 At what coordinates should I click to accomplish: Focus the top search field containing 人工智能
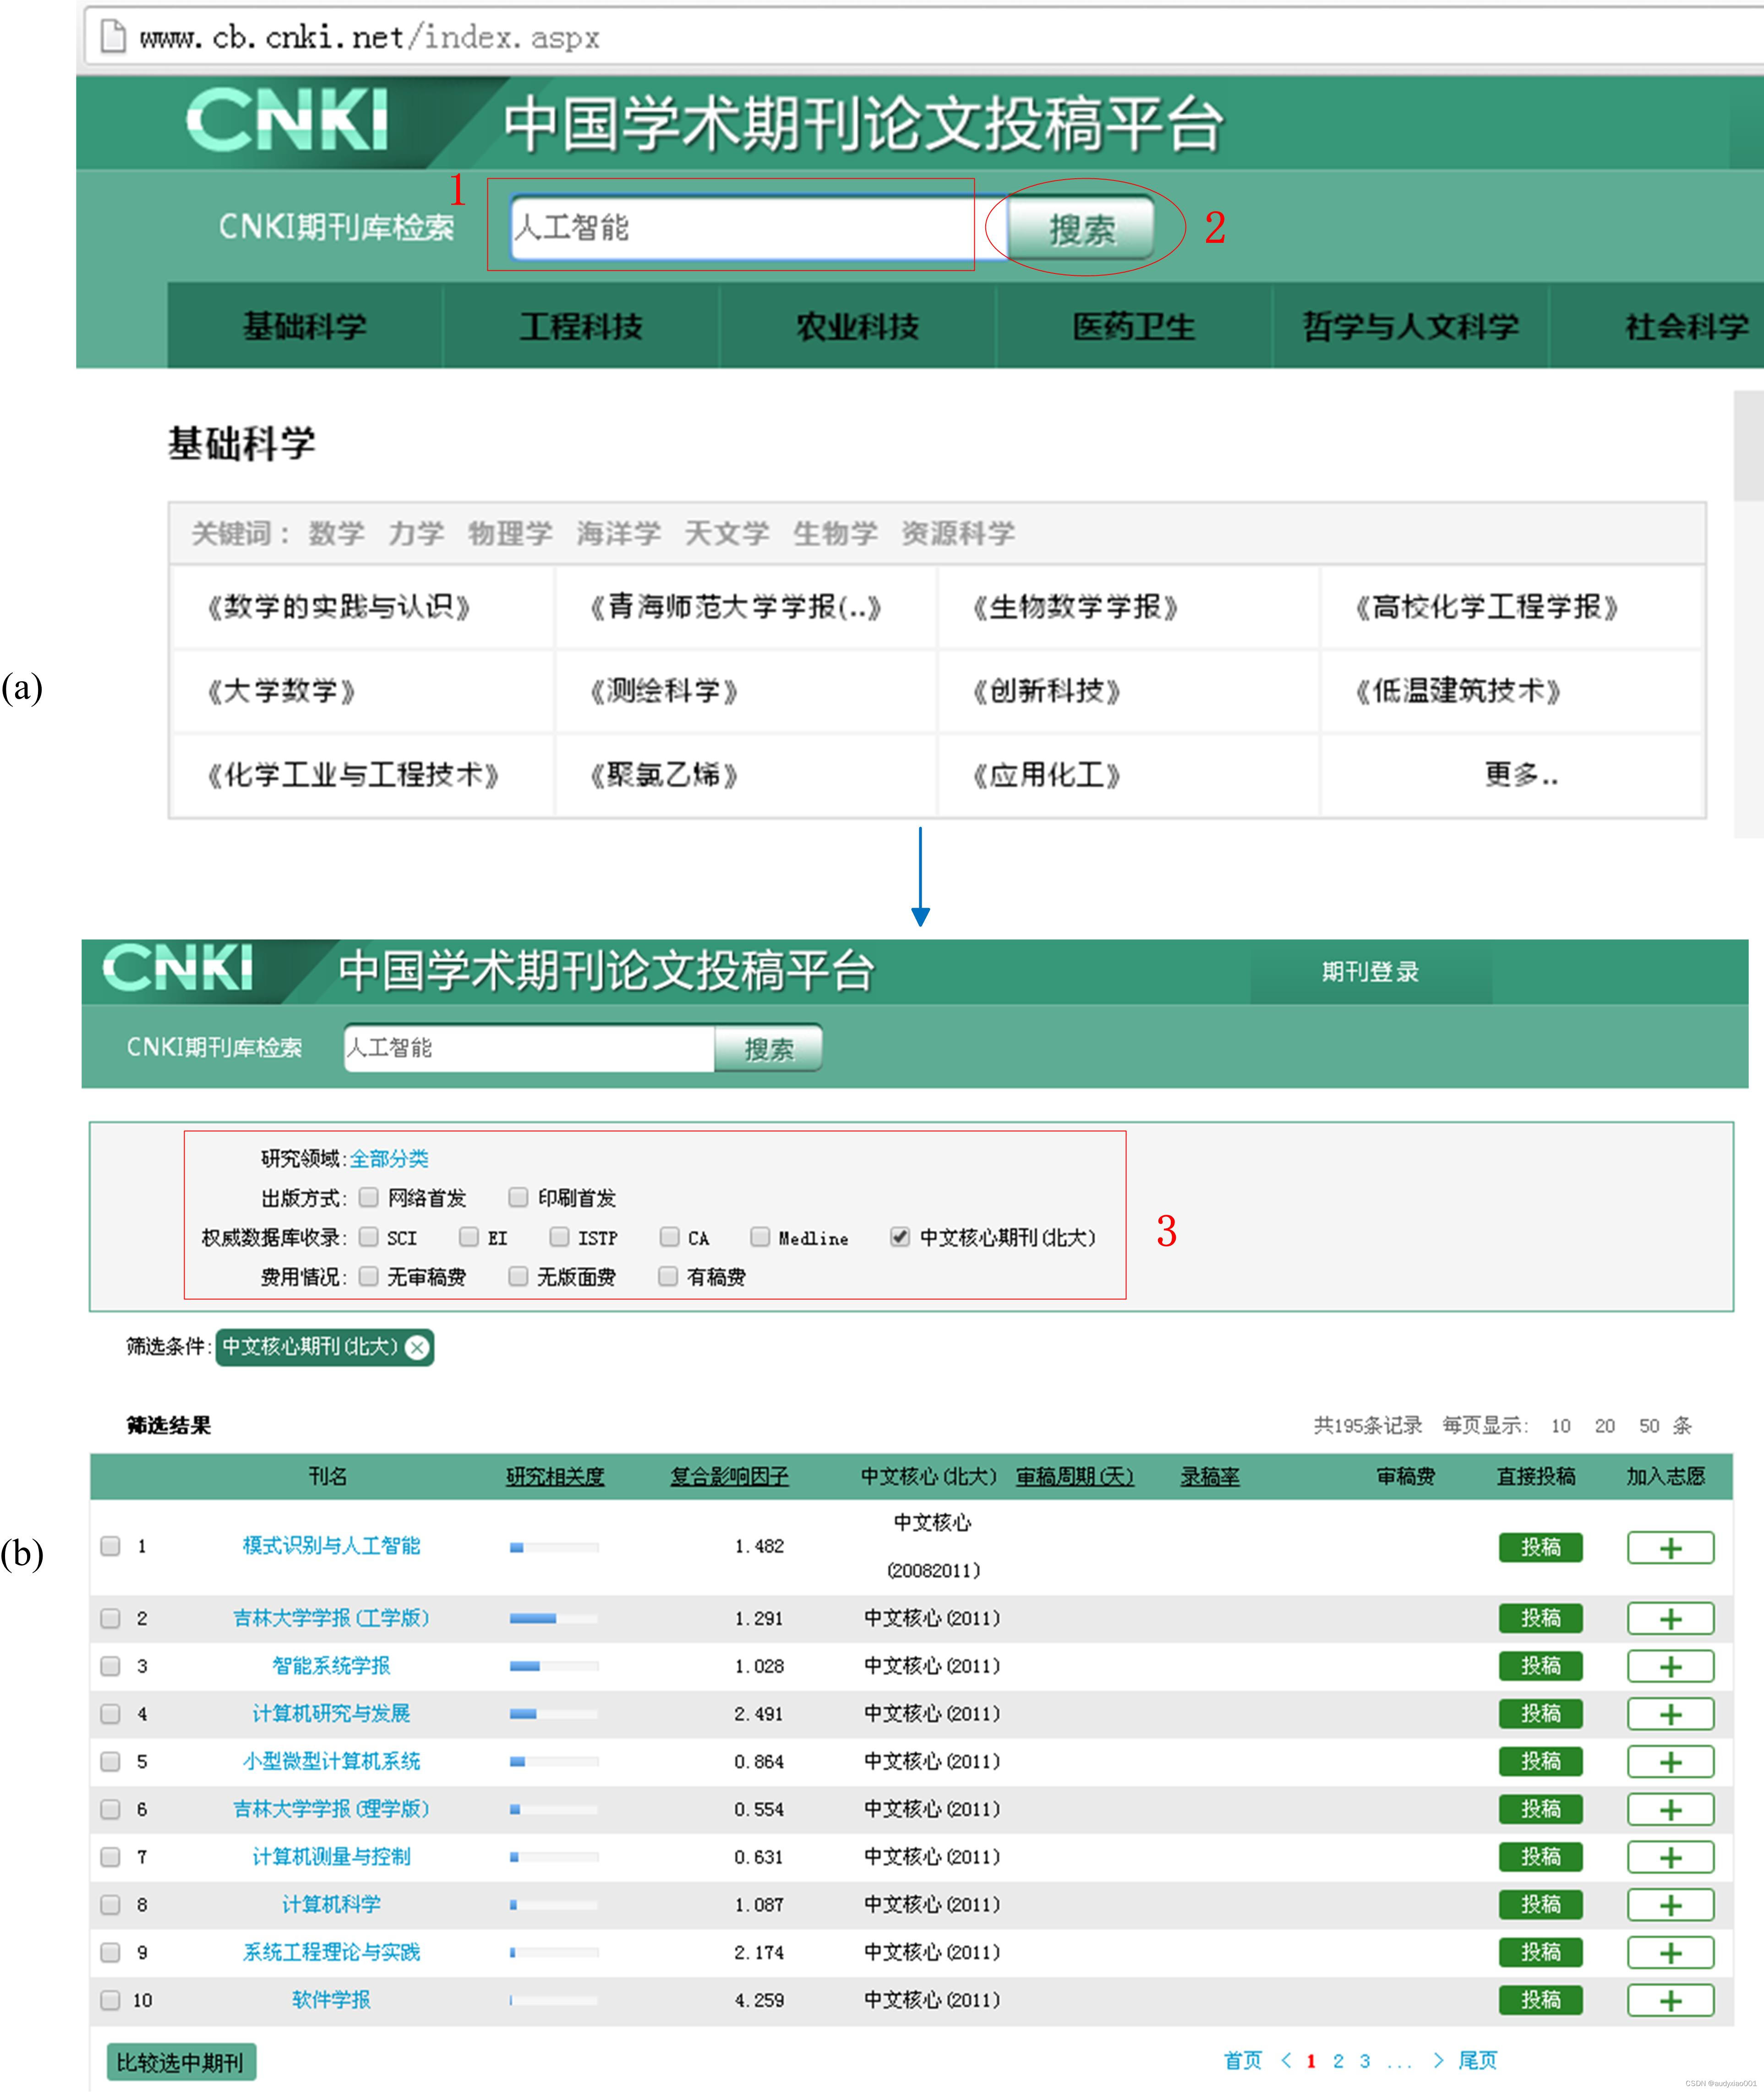[740, 228]
